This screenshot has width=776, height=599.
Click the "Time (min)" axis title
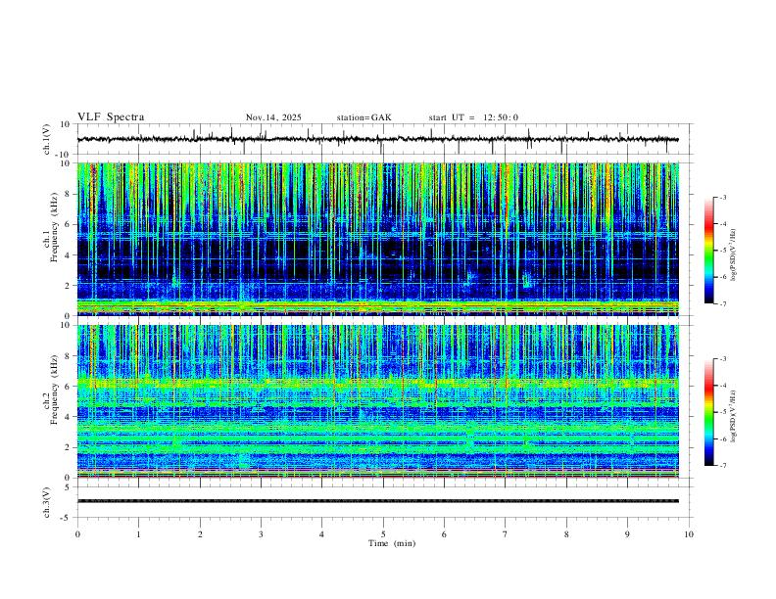point(392,543)
